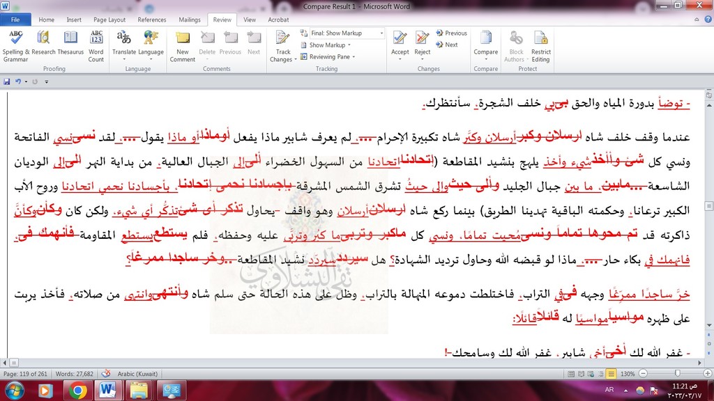This screenshot has width=714, height=401.
Task: Run Spelling & Grammar check
Action: click(15, 46)
